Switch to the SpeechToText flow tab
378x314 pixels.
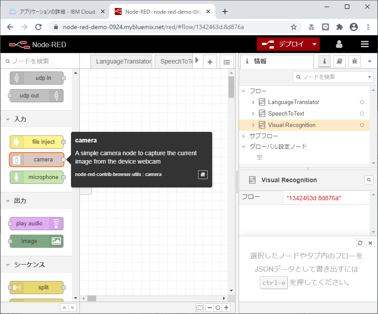pos(174,62)
